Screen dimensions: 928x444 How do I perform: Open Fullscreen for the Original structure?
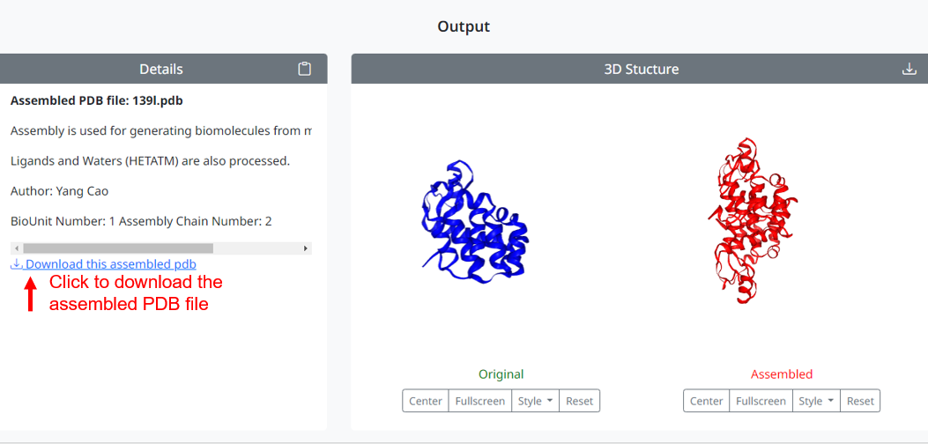click(479, 401)
